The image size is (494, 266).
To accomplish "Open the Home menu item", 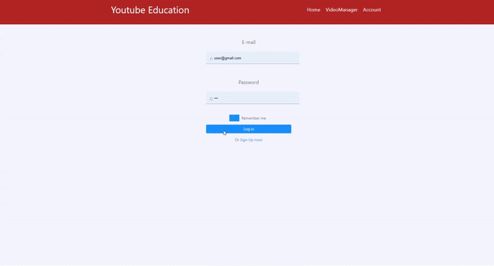I will tap(314, 10).
